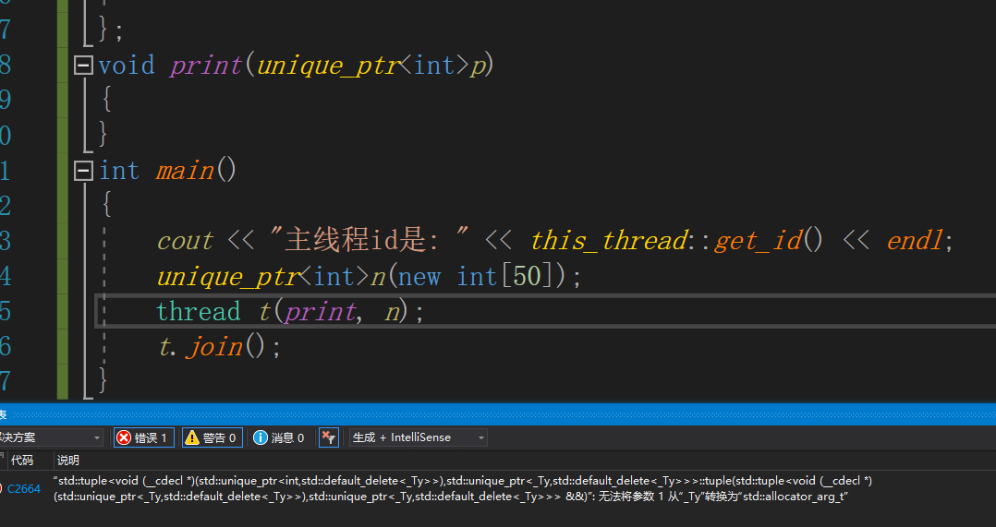
Task: Click the print argument in thread t call
Action: point(320,311)
